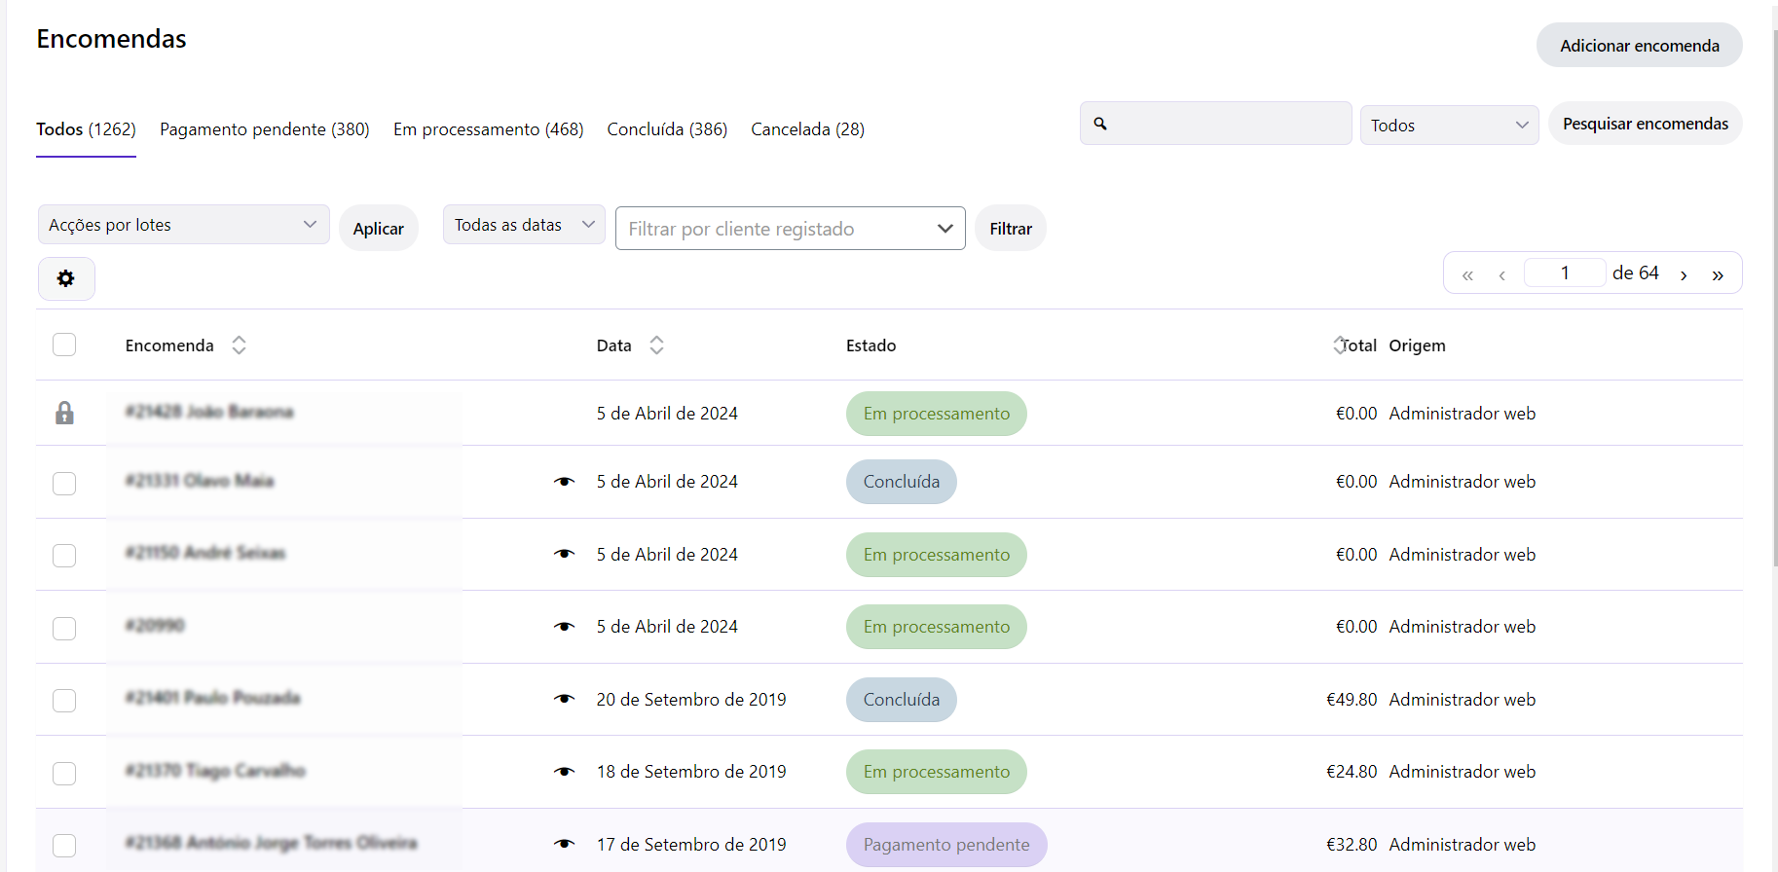Switch to the Todos (1262) tab
This screenshot has height=872, width=1778.
pyautogui.click(x=86, y=129)
